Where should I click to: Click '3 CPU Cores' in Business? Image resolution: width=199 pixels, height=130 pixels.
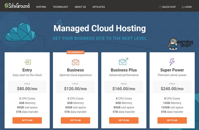point(76,98)
